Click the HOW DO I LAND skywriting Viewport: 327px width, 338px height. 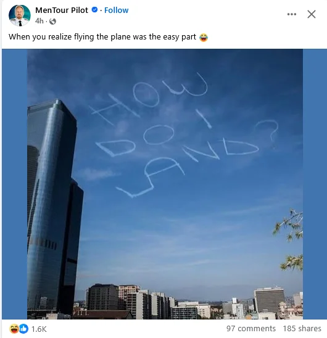click(x=184, y=134)
